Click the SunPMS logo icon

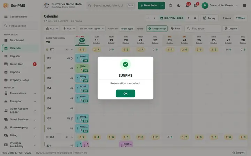point(6,6)
